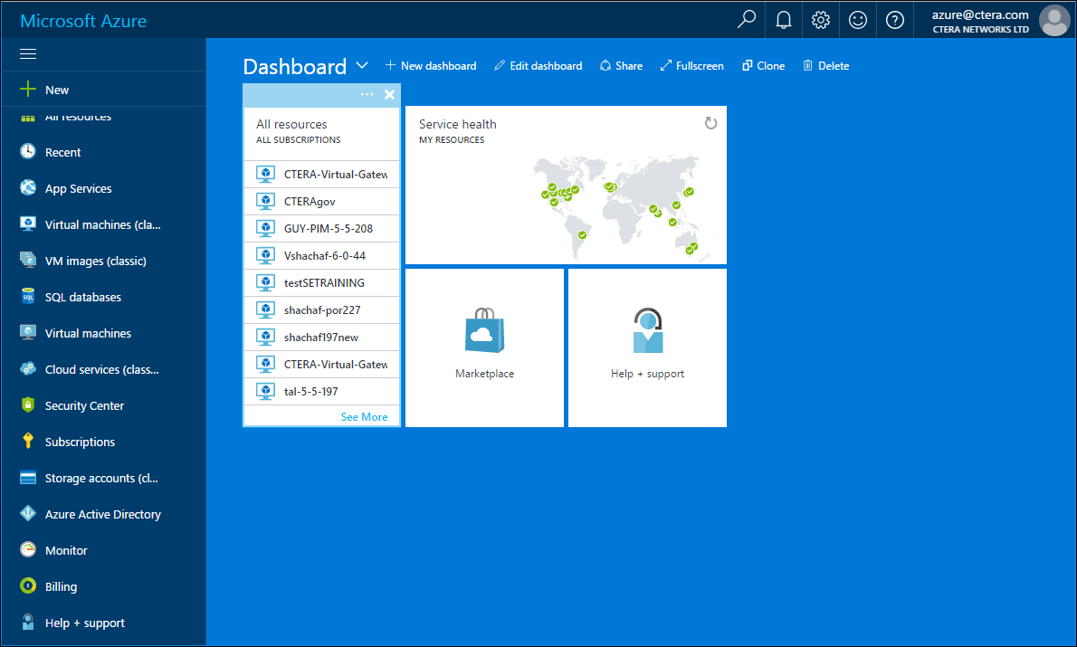The height and width of the screenshot is (647, 1077).
Task: Click the Security Center shield icon
Action: pyautogui.click(x=28, y=404)
